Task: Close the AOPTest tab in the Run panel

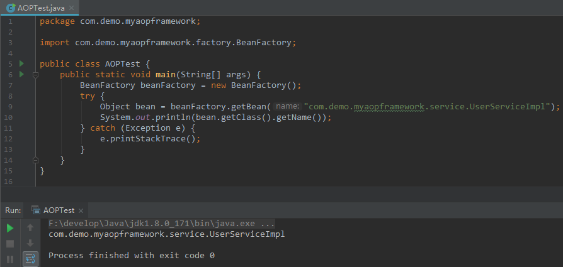Action: pos(81,210)
